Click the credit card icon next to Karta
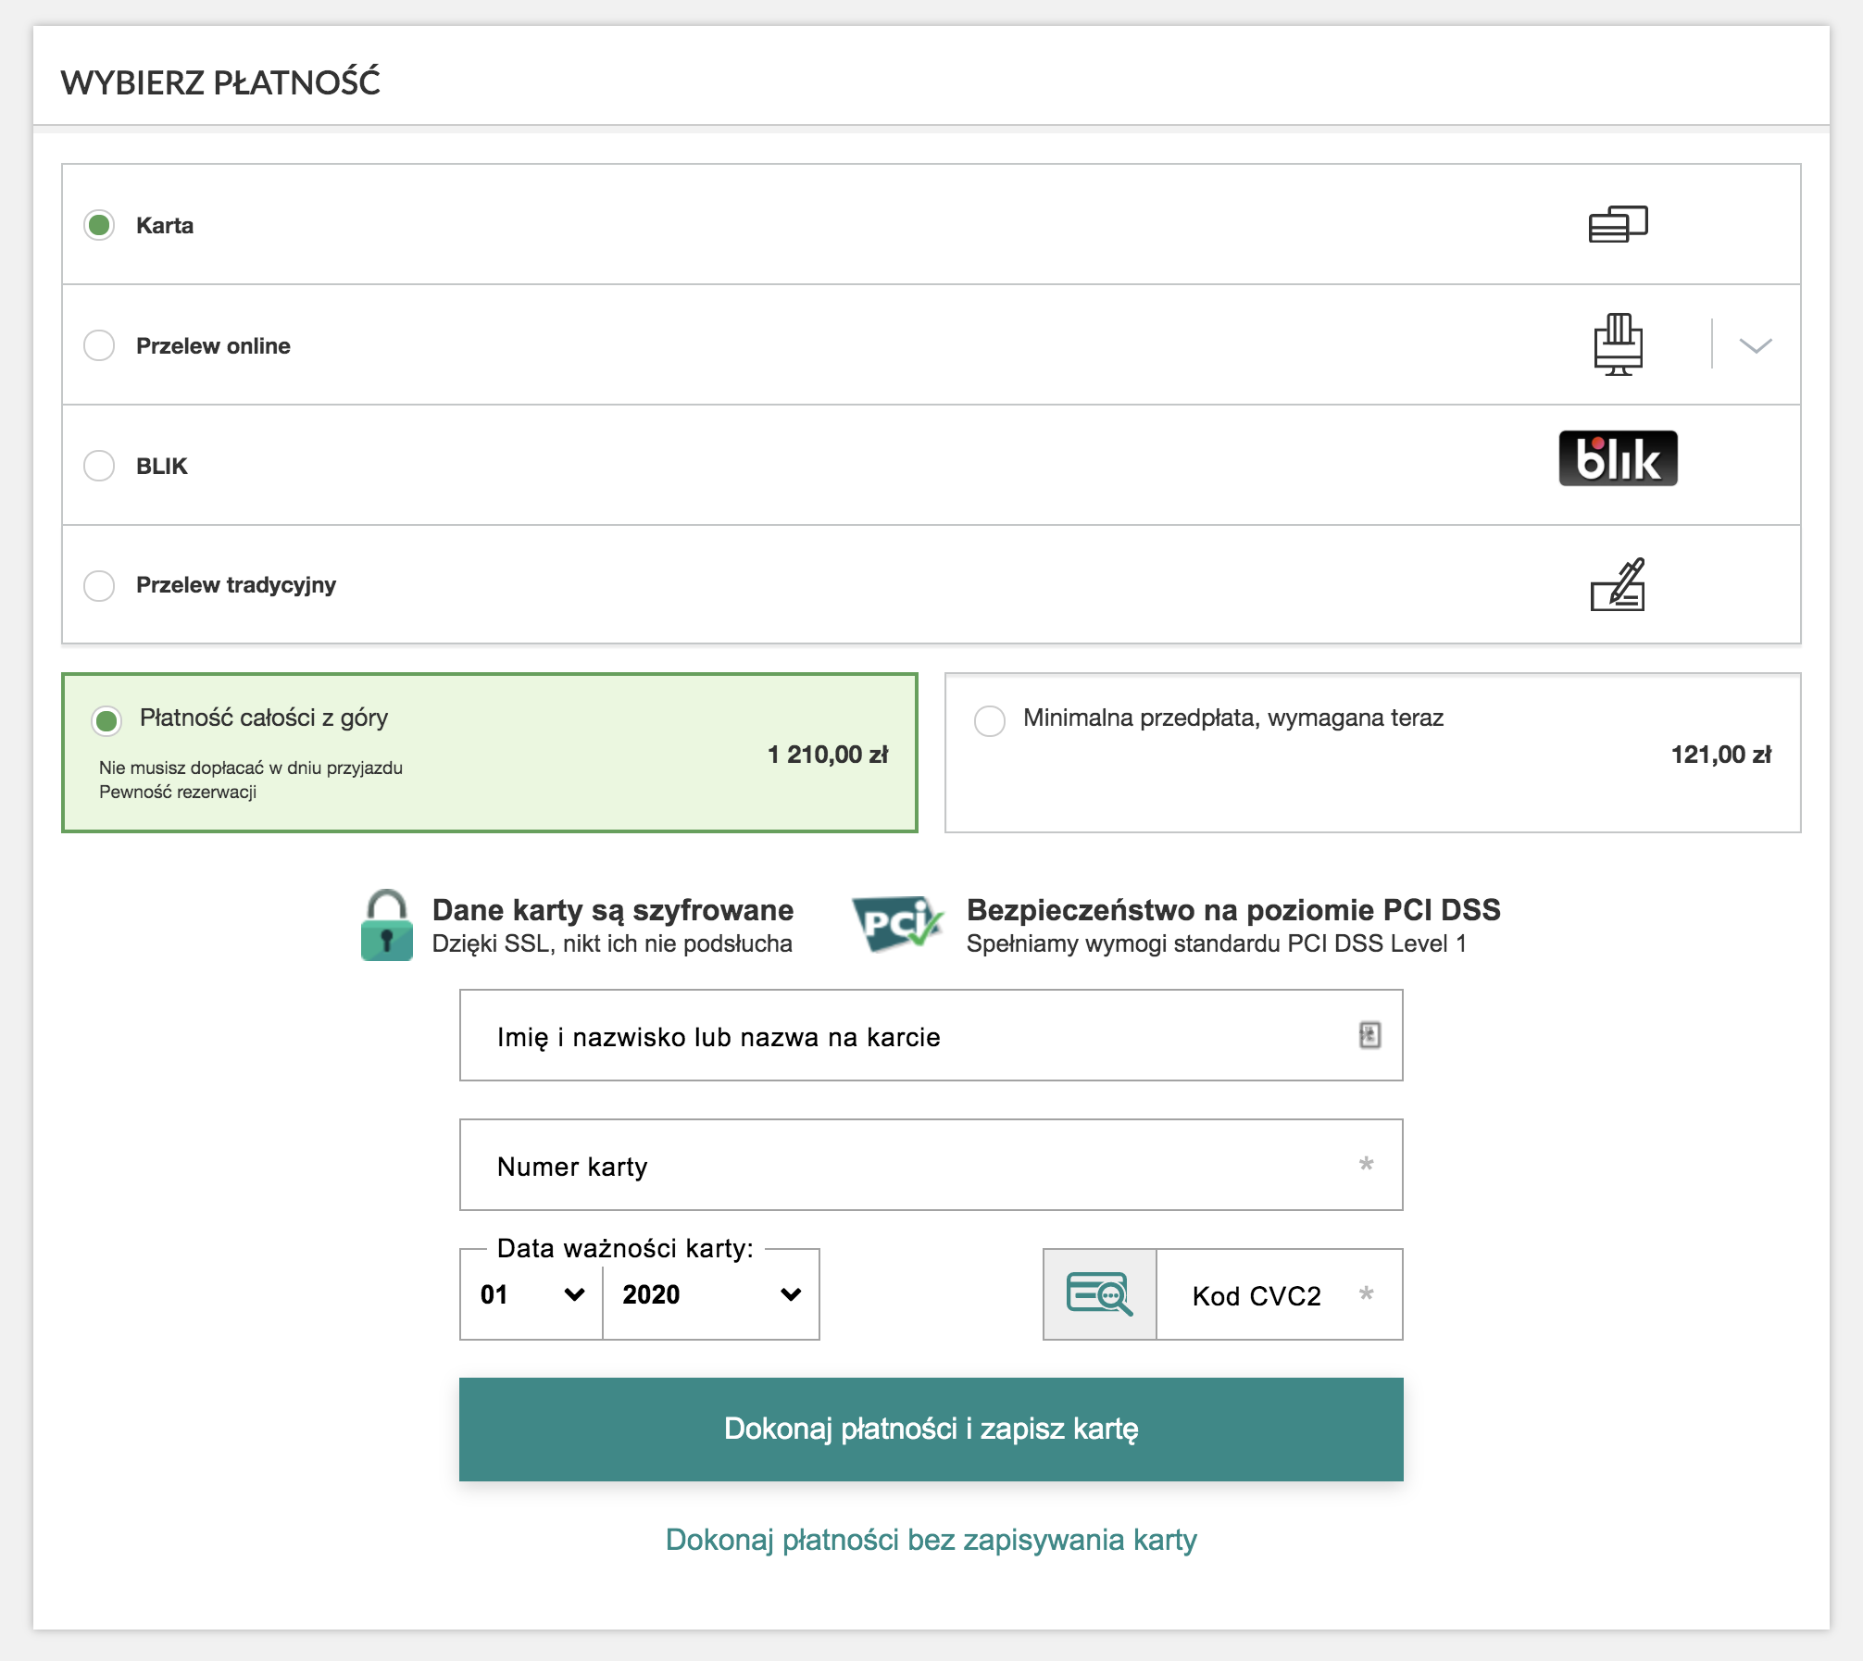1863x1661 pixels. click(x=1618, y=224)
